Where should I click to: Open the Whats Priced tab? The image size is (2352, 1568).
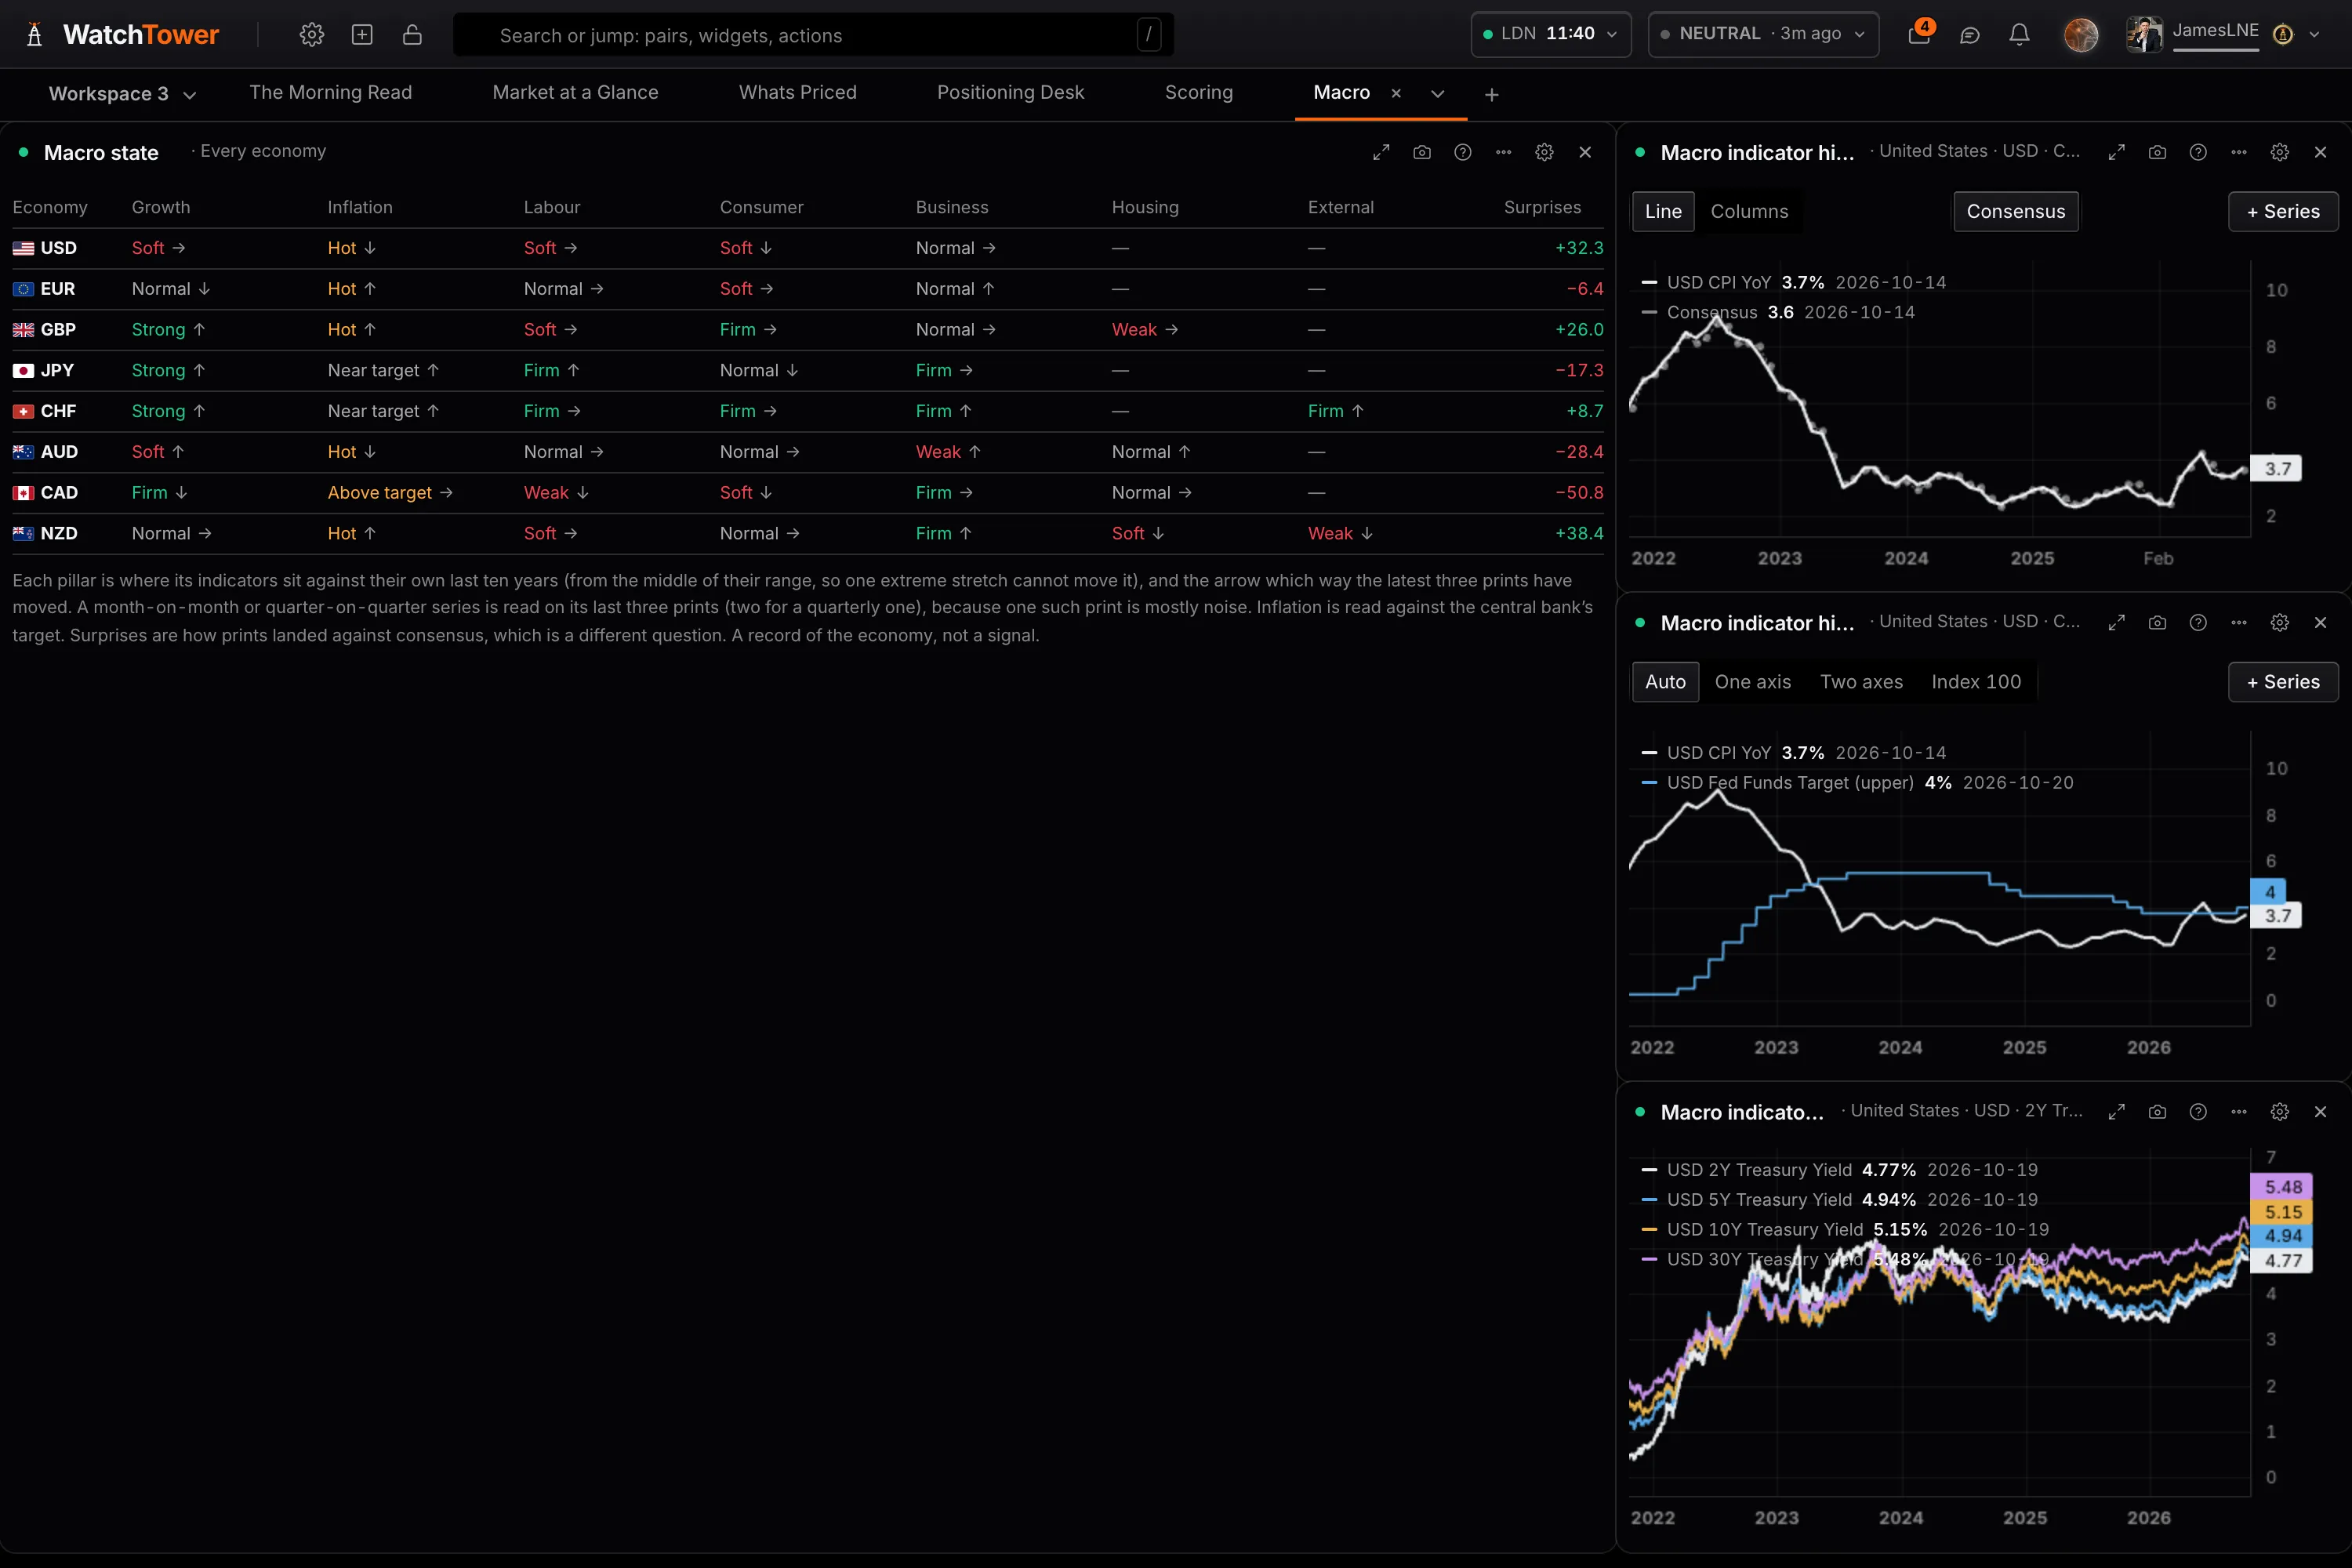(x=797, y=92)
